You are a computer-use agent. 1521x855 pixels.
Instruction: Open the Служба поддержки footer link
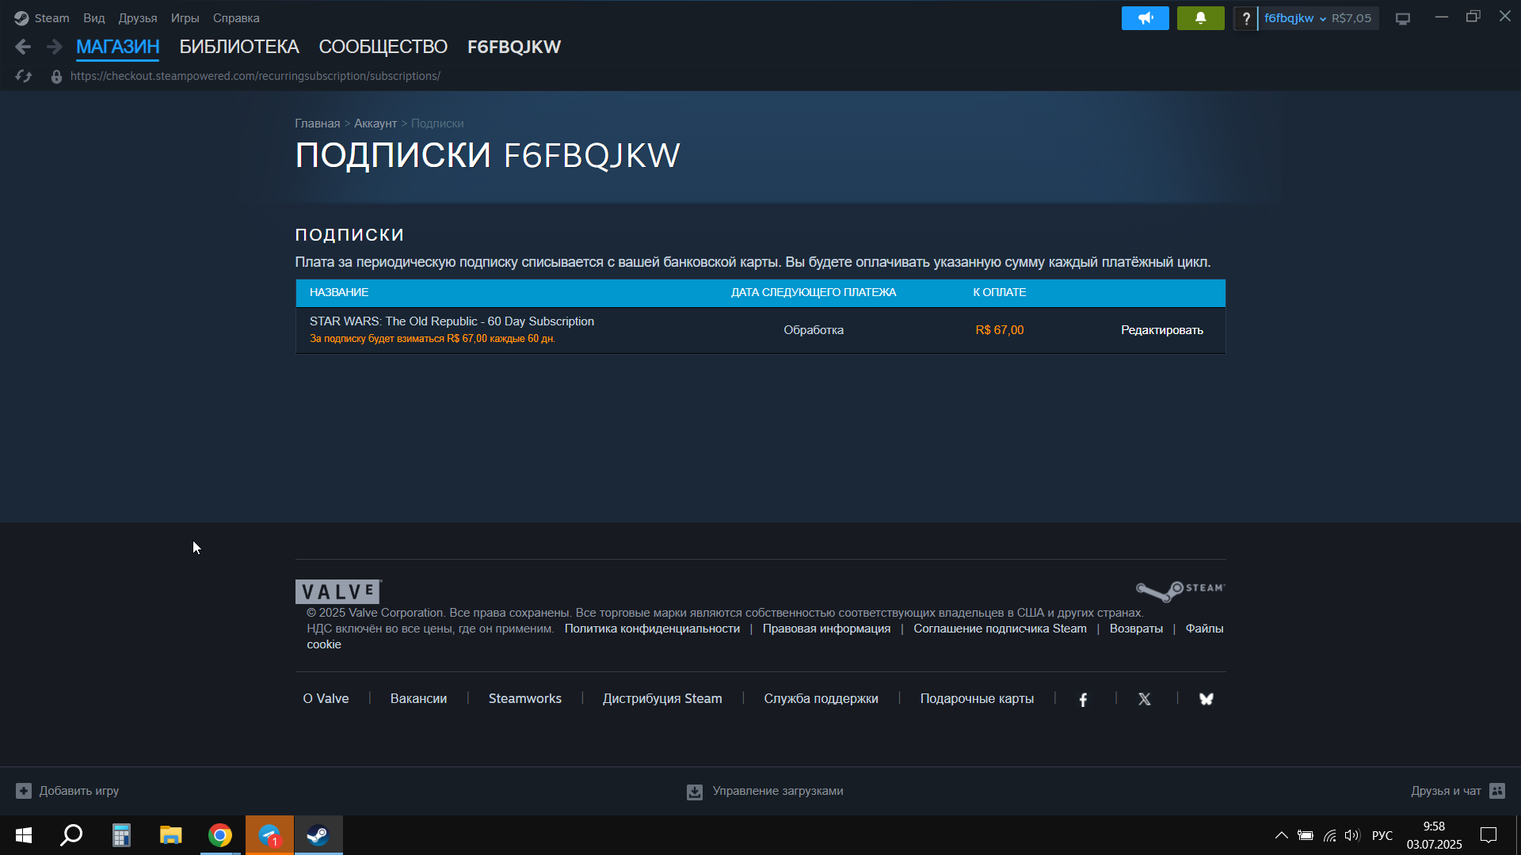click(x=821, y=699)
